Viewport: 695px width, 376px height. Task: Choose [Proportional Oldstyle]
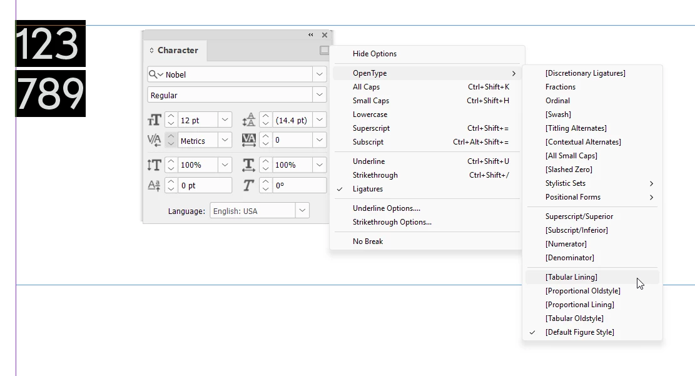tap(592, 291)
